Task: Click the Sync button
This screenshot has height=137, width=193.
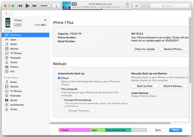Action: pos(158,130)
